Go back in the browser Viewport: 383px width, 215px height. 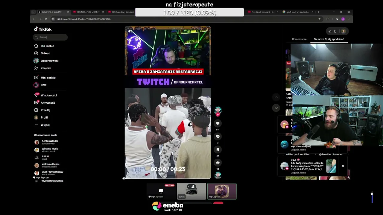pos(34,19)
